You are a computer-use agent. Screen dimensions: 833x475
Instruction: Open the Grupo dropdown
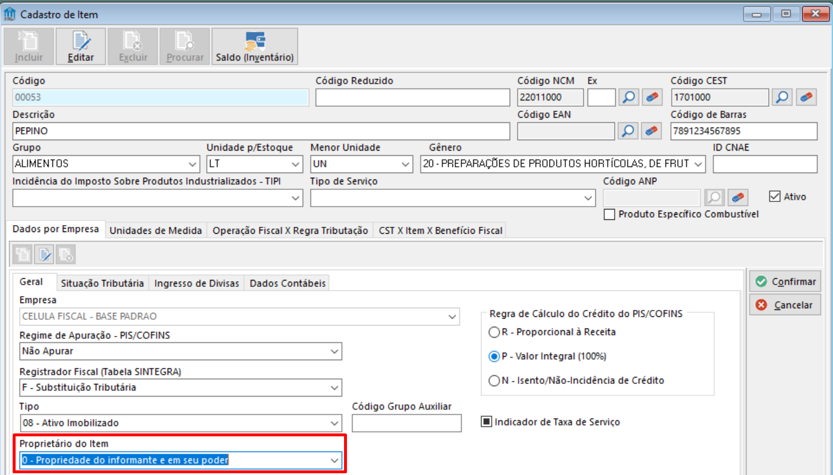193,164
